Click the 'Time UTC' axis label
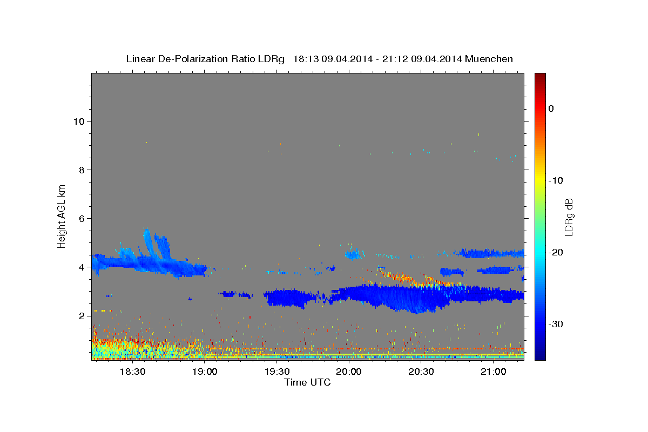 307,382
